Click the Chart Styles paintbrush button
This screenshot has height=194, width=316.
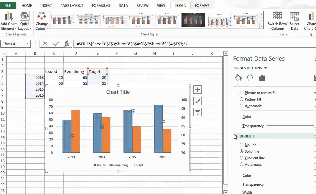pyautogui.click(x=198, y=101)
